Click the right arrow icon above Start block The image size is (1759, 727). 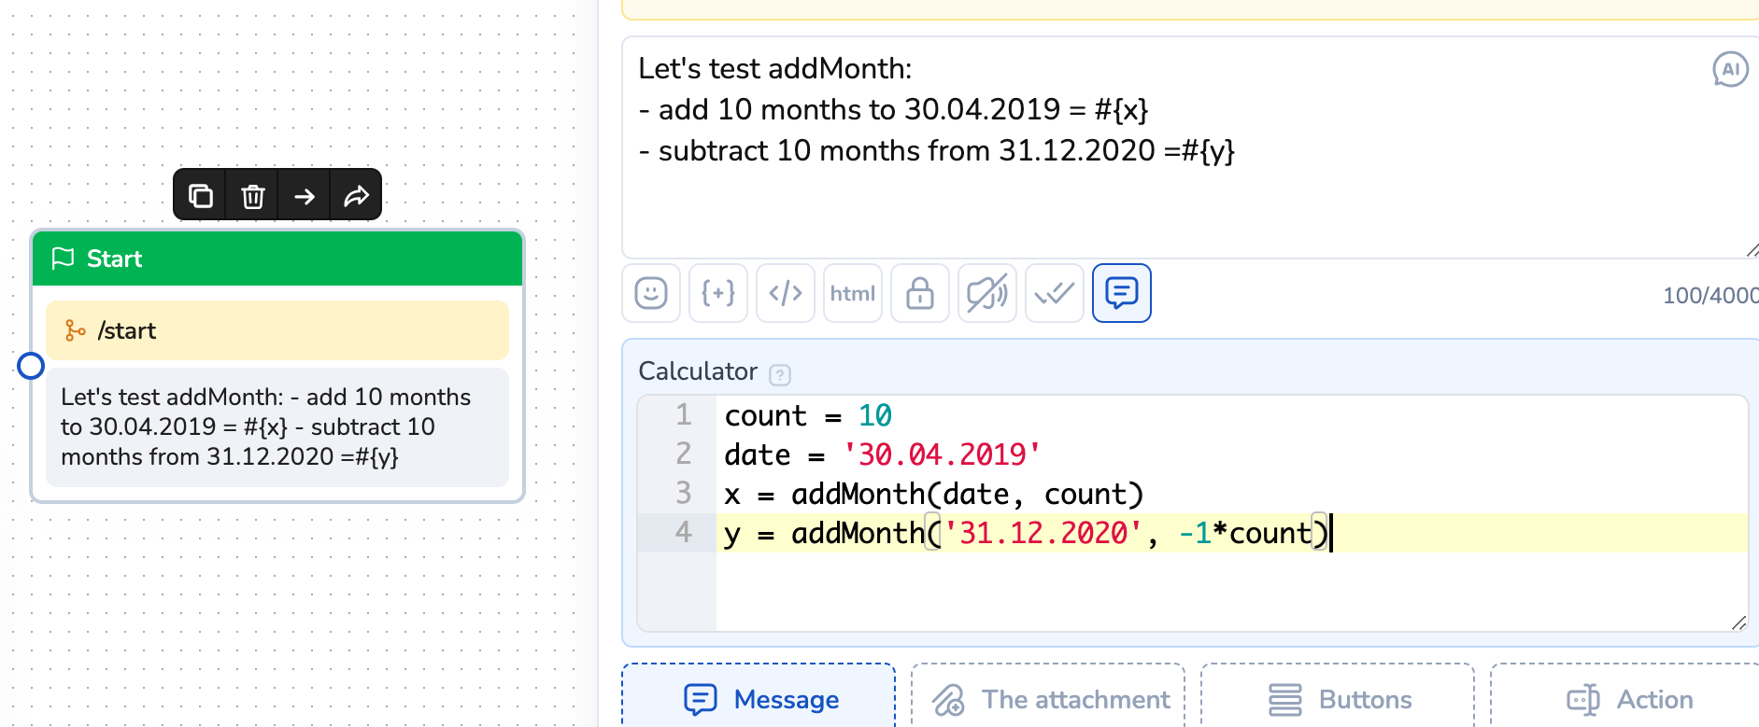coord(305,196)
